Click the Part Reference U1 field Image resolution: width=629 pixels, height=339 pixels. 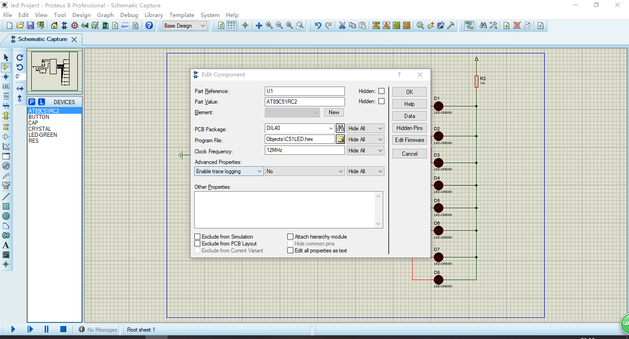(304, 91)
